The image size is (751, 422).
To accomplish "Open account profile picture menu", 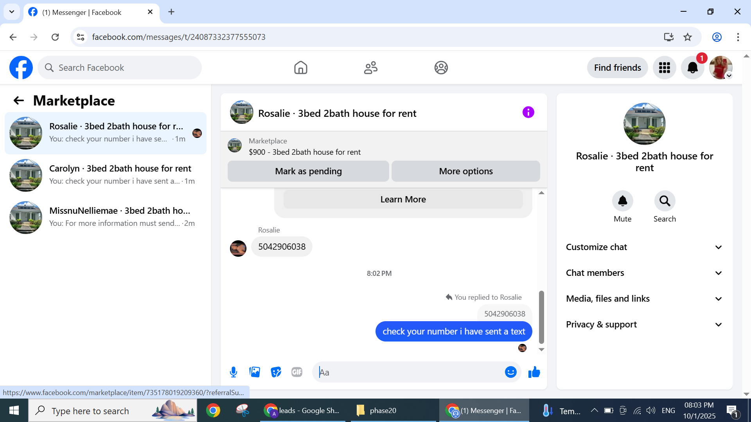I will (x=720, y=68).
